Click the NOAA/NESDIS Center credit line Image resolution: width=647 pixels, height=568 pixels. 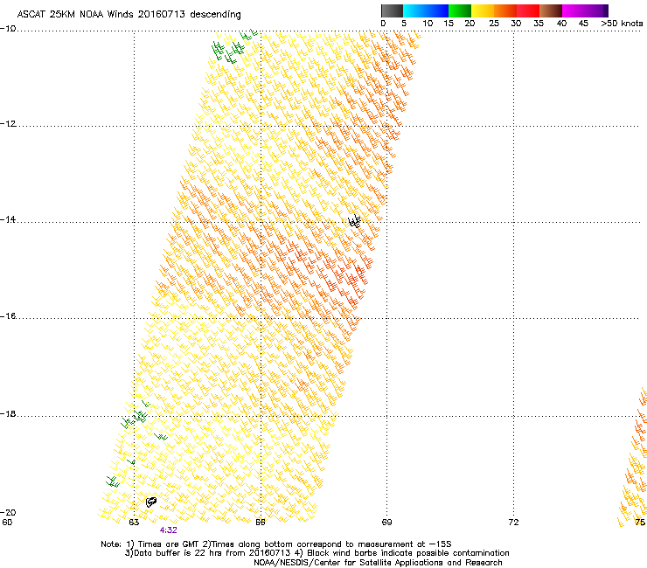378,563
